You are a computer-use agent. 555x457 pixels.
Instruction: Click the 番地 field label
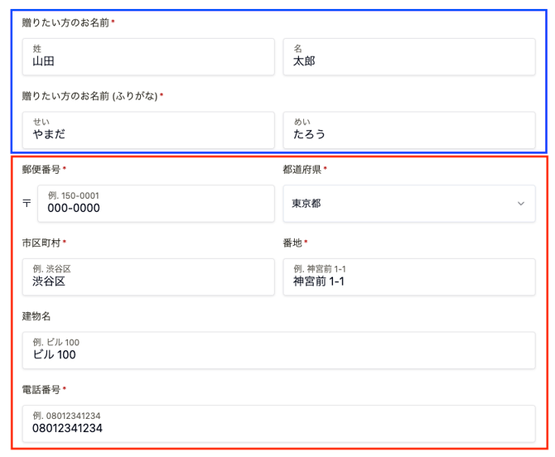(292, 243)
